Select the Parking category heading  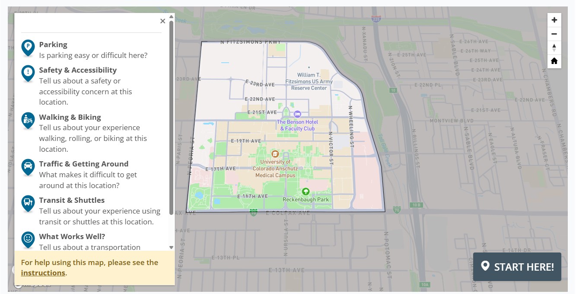pos(53,45)
